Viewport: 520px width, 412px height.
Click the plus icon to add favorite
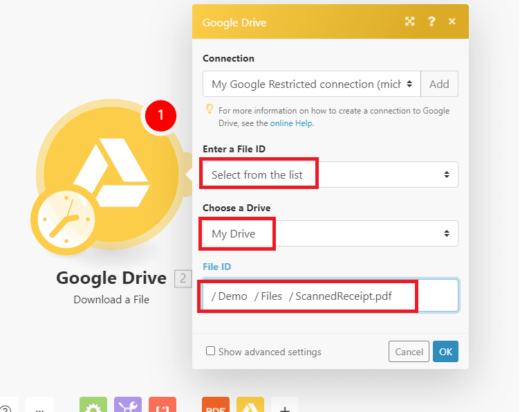[x=285, y=404]
